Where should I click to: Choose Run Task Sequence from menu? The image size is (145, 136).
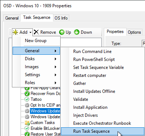(x=102, y=131)
